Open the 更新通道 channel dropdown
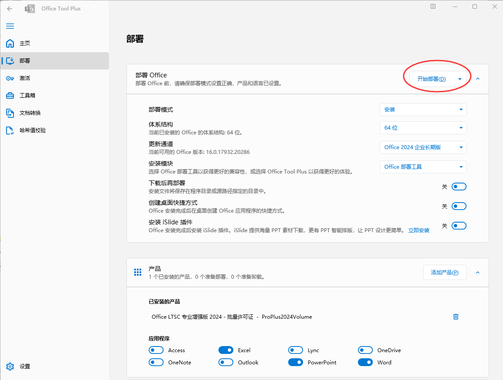Screen dimensions: 503x380 point(423,147)
